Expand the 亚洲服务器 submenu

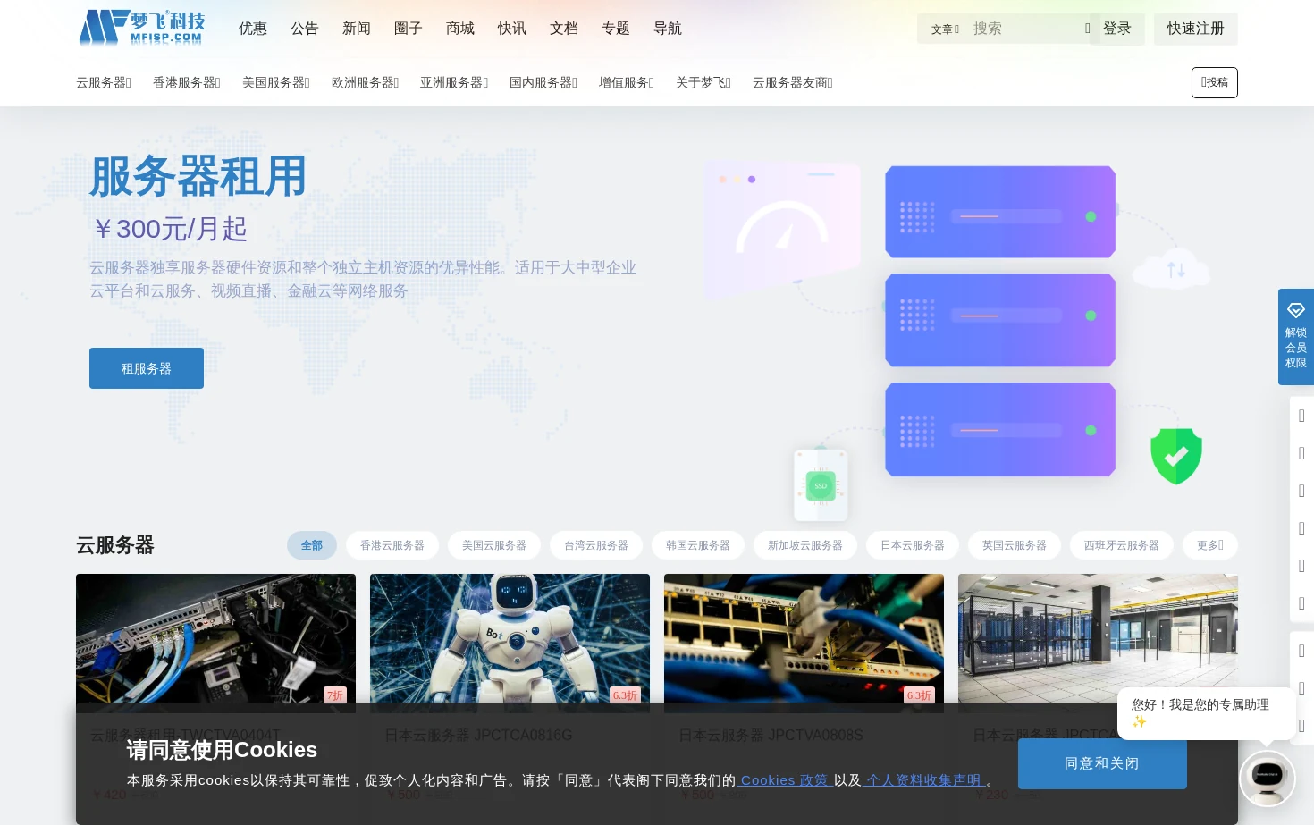tap(454, 82)
